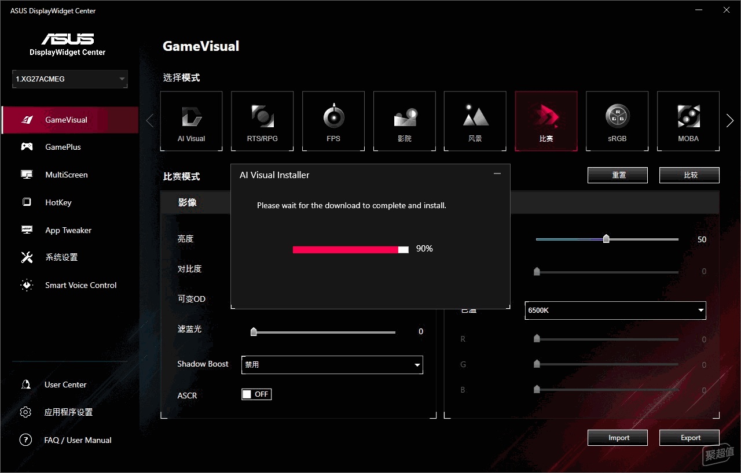This screenshot has height=473, width=741.
Task: Select the AI Visual mode icon
Action: click(x=191, y=121)
